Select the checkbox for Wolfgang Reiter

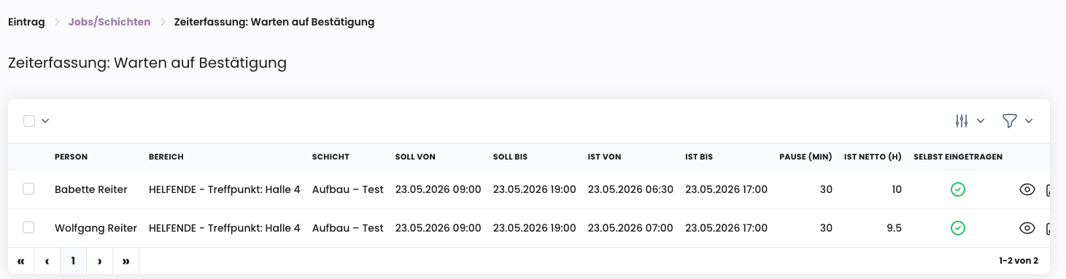(x=28, y=227)
